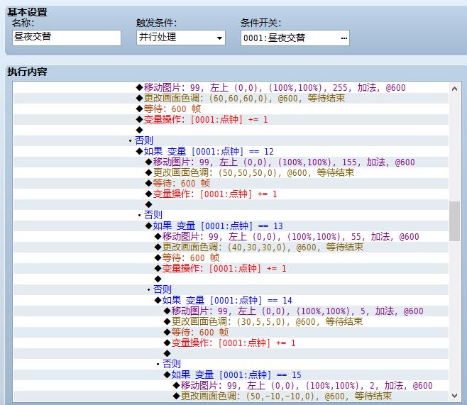The width and height of the screenshot is (467, 405).
Task: Select the empty ◆ line ending the == 14 branch
Action: pyautogui.click(x=231, y=353)
